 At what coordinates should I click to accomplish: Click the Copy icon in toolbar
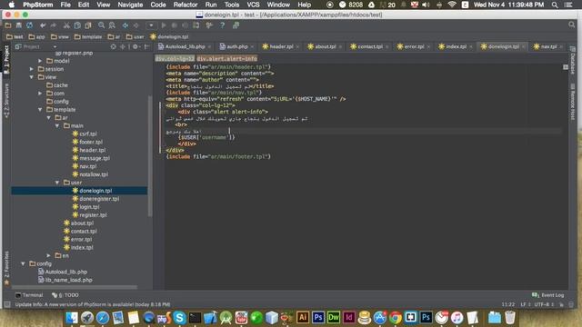coord(77,25)
